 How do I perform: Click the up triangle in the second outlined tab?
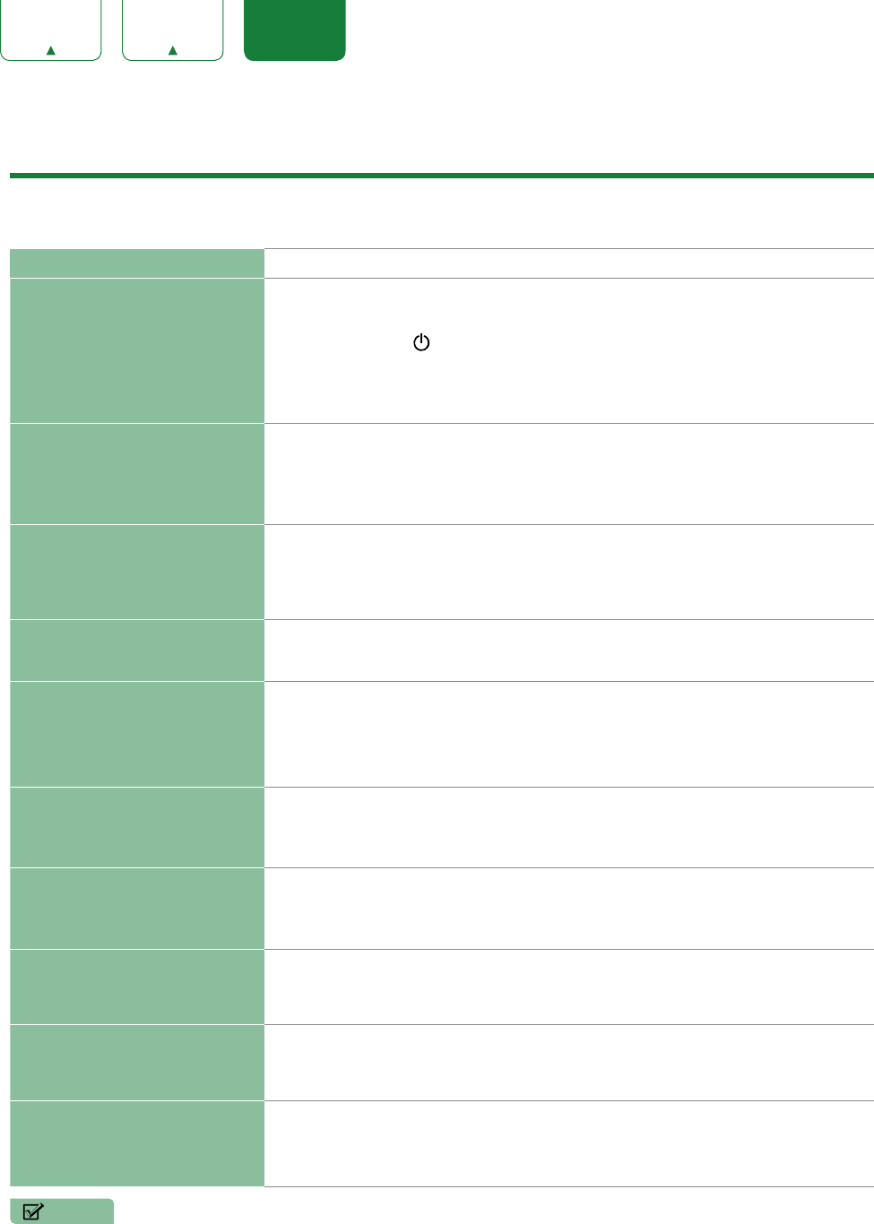click(173, 50)
